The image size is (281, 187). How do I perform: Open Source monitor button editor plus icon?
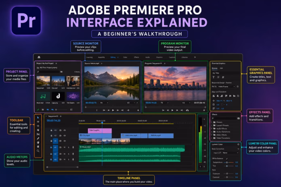(138, 110)
